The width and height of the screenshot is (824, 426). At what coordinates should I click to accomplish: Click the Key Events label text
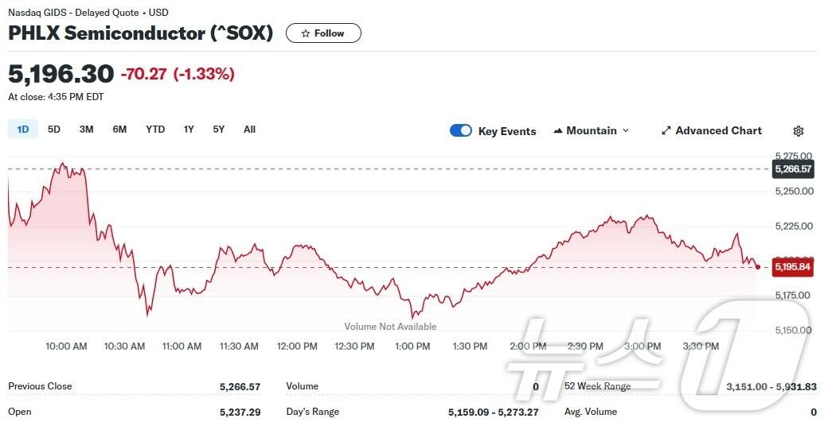pyautogui.click(x=507, y=131)
